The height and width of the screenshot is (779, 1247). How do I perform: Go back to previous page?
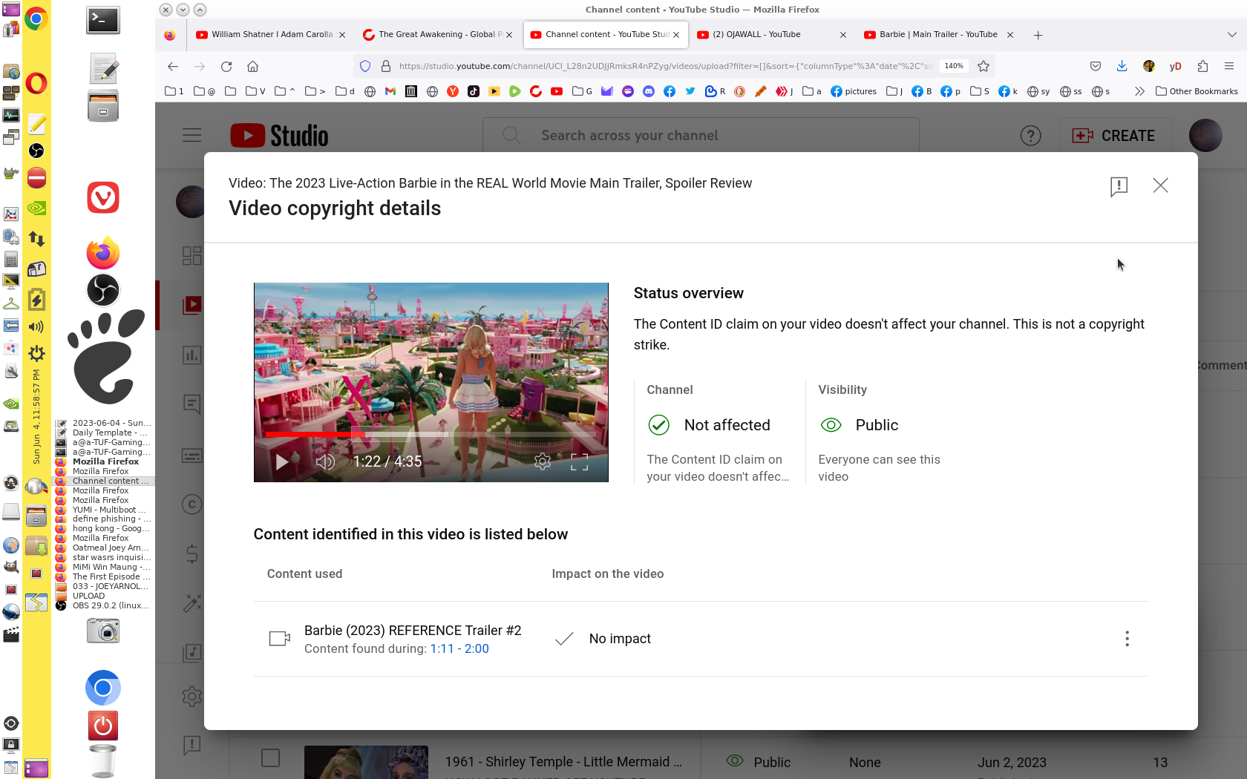click(173, 66)
